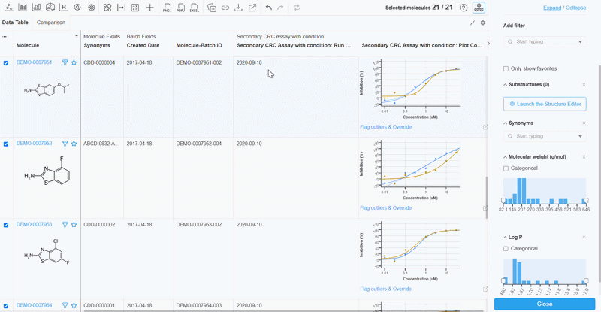Undo the last action
Image resolution: width=601 pixels, height=312 pixels.
[x=269, y=8]
